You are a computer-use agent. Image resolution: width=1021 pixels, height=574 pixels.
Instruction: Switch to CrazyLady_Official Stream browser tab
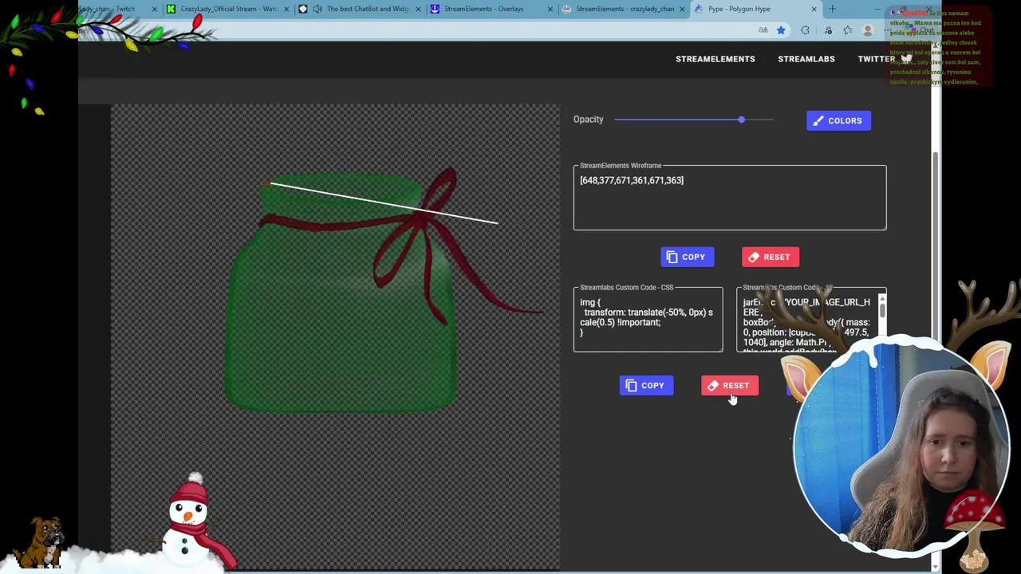pyautogui.click(x=228, y=9)
